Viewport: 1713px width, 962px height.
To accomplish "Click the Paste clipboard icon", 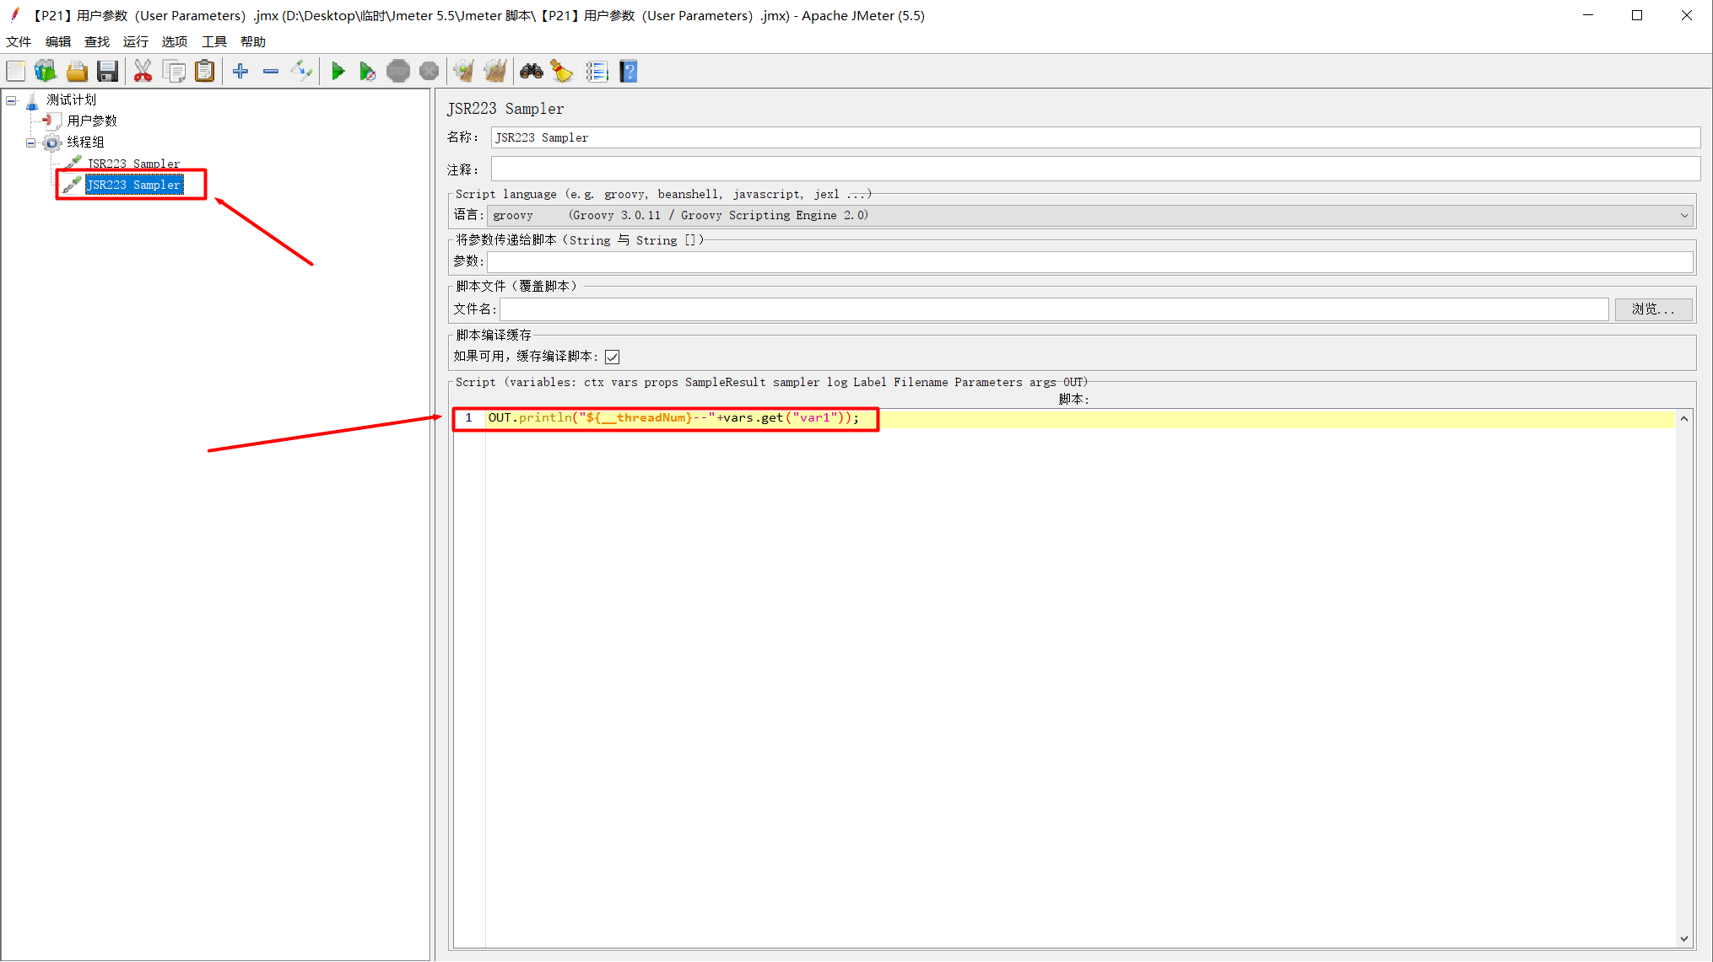I will [204, 72].
